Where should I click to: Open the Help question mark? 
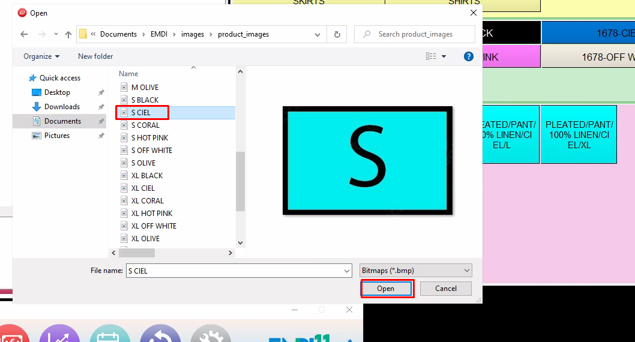click(469, 56)
